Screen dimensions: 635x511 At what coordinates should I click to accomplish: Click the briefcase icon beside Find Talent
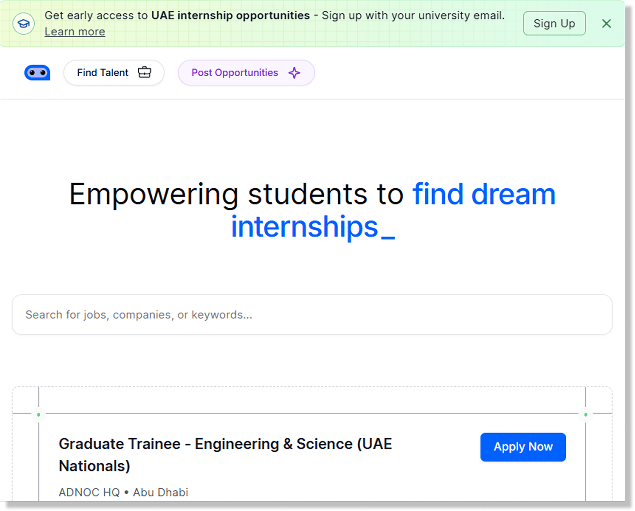coord(144,72)
